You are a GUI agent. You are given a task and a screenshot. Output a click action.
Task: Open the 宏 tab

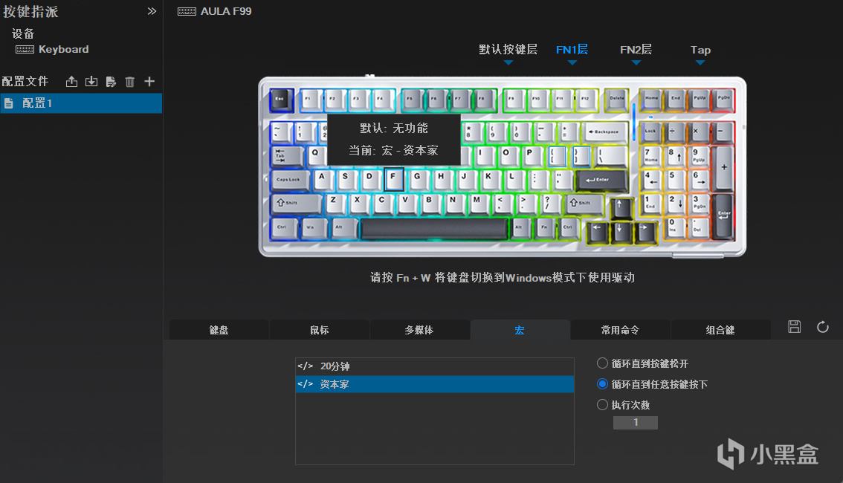tap(520, 330)
